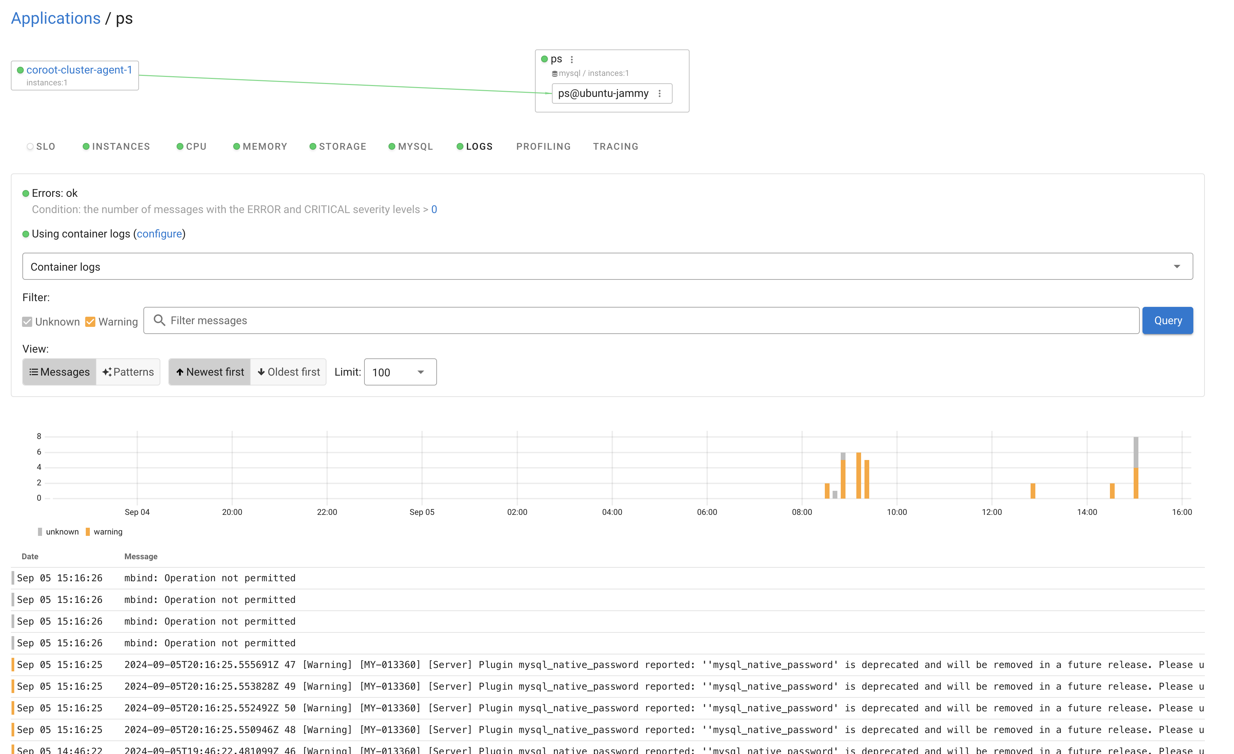The width and height of the screenshot is (1234, 754).
Task: Switch view to Messages
Action: 59,372
